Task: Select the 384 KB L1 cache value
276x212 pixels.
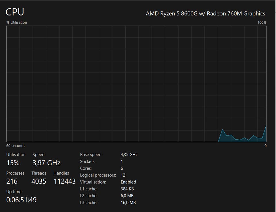Action: pyautogui.click(x=127, y=189)
